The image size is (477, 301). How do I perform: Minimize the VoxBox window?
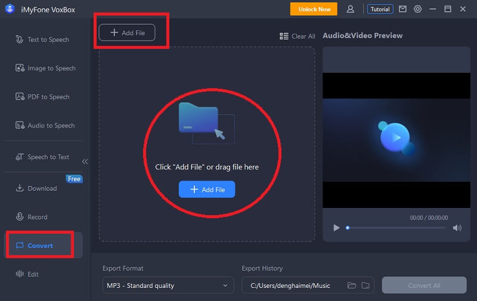click(433, 9)
